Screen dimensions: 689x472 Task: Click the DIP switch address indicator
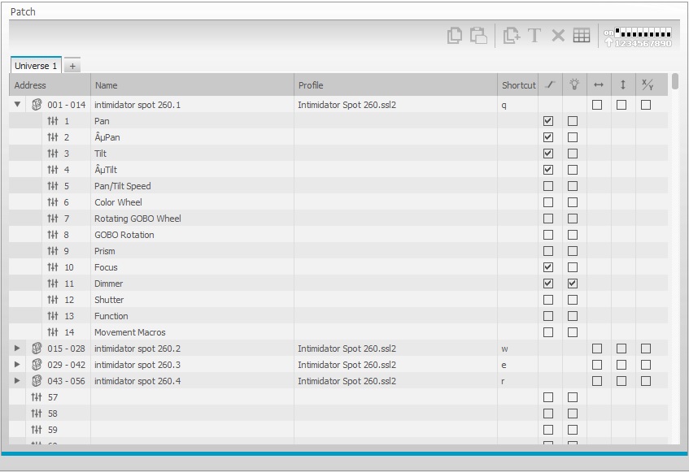click(x=638, y=37)
